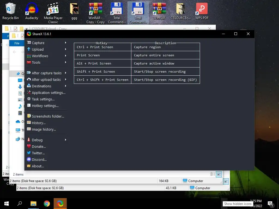Select the Shift + Print Screen hotkey cell
The width and height of the screenshot is (279, 209).
tap(102, 72)
